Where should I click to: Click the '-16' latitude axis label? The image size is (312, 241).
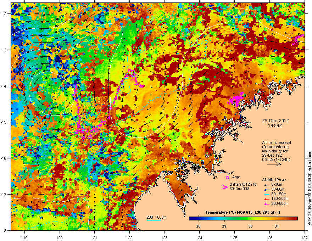(x=4, y=158)
